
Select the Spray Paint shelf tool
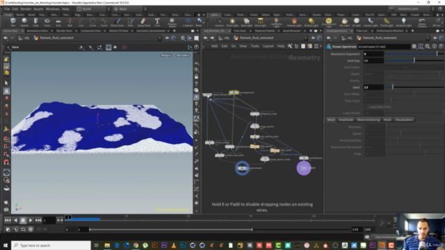tap(144, 22)
